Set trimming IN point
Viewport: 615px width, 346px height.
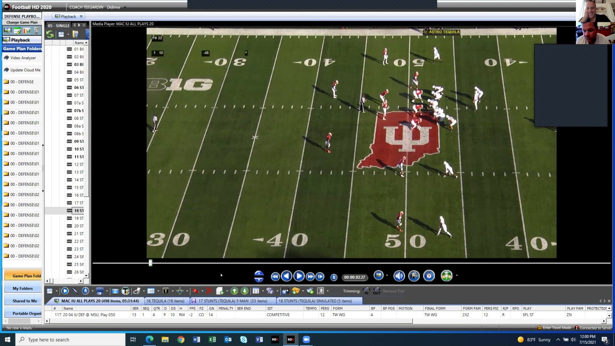click(366, 291)
